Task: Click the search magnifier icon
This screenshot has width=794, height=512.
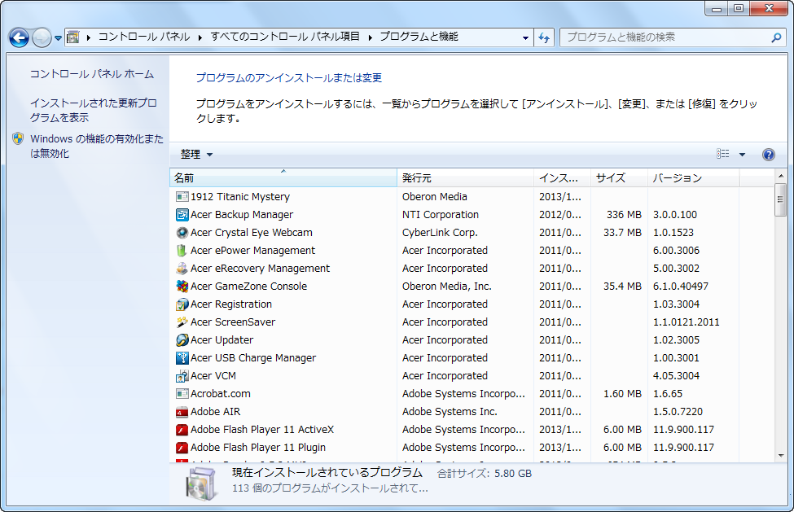Action: pos(776,37)
